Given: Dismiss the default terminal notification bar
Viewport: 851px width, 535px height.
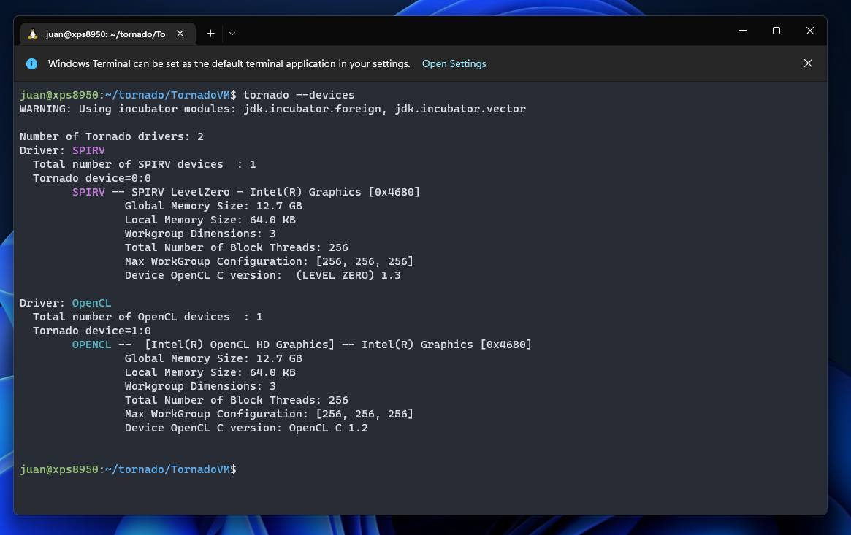Looking at the screenshot, I should pyautogui.click(x=808, y=63).
